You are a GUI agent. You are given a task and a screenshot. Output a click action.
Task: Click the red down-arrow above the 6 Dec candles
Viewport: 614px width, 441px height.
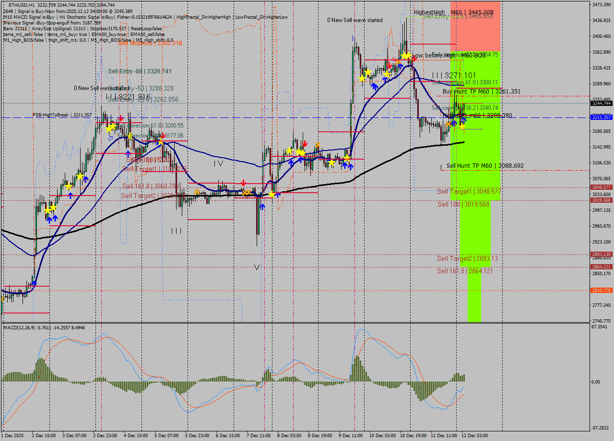coord(243,183)
